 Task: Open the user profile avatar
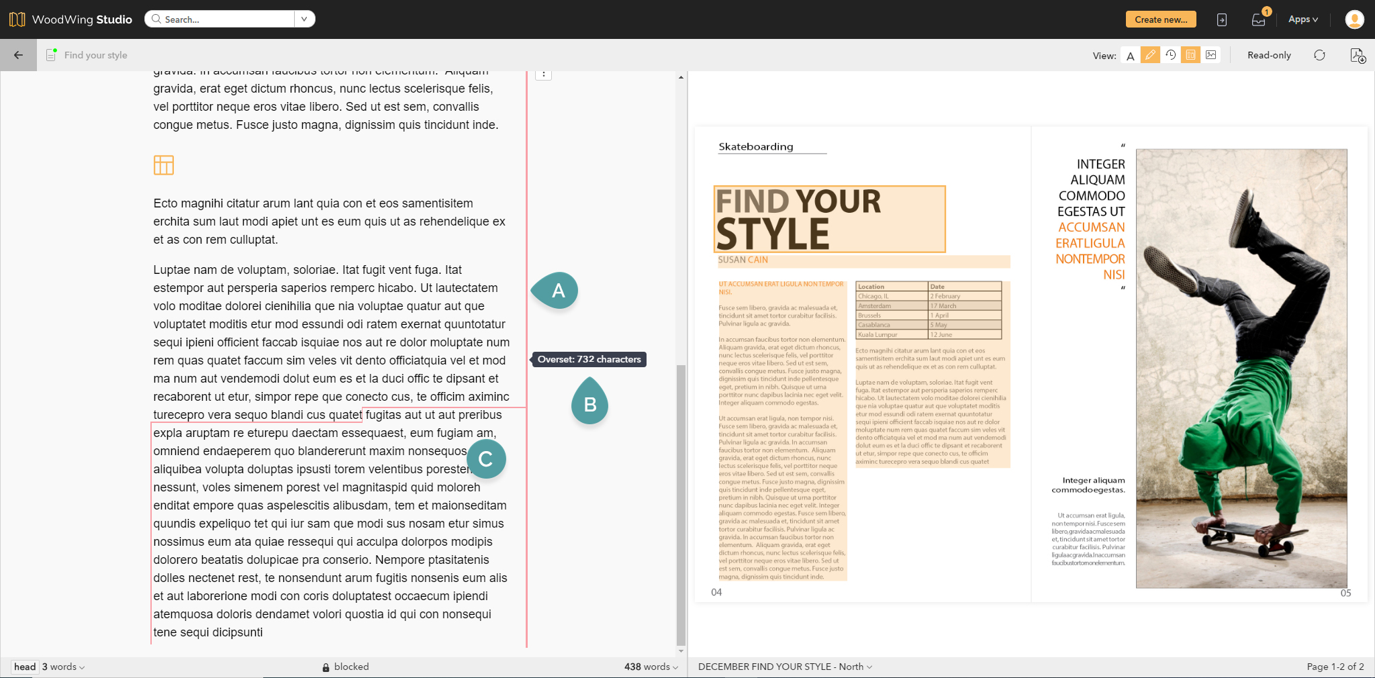[1354, 19]
